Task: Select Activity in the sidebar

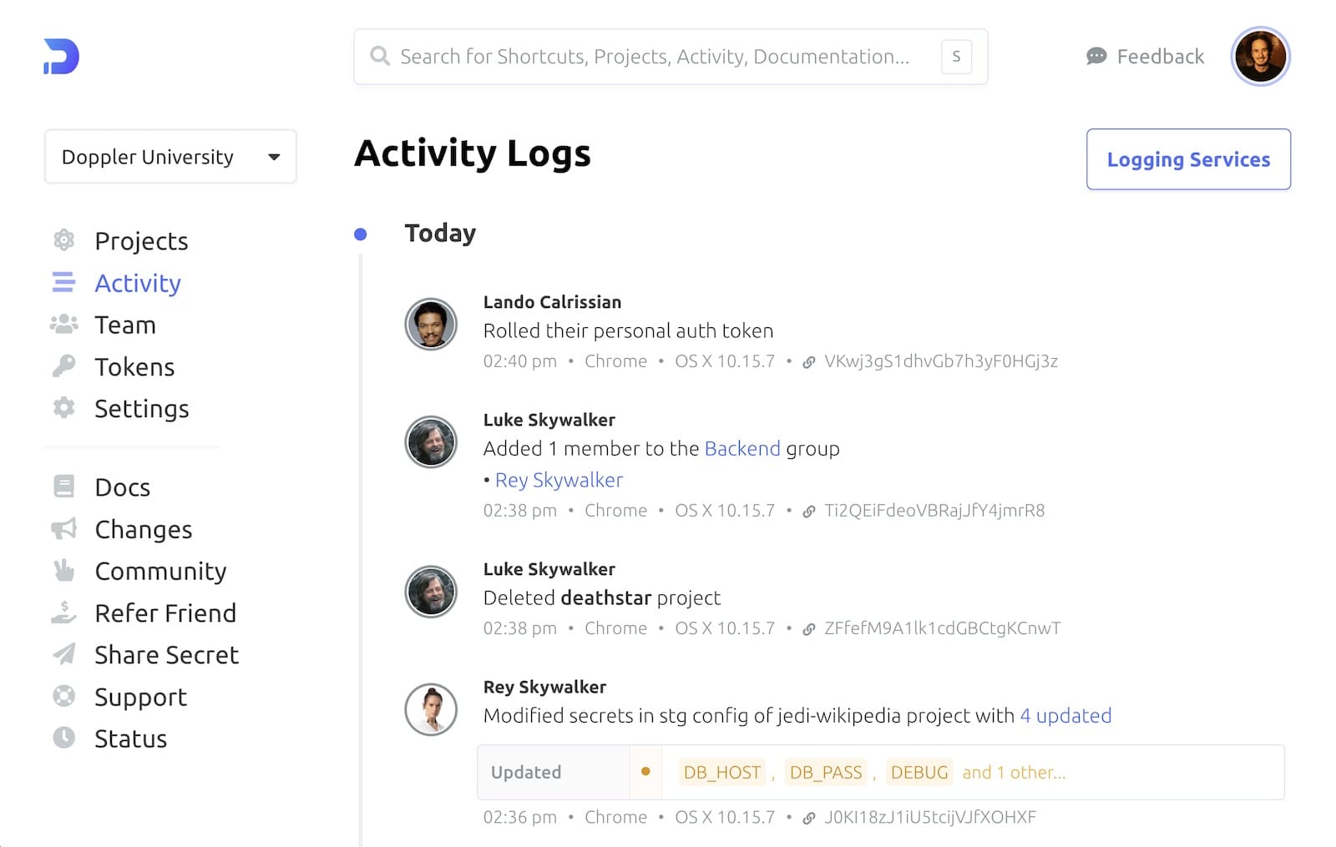Action: (138, 283)
